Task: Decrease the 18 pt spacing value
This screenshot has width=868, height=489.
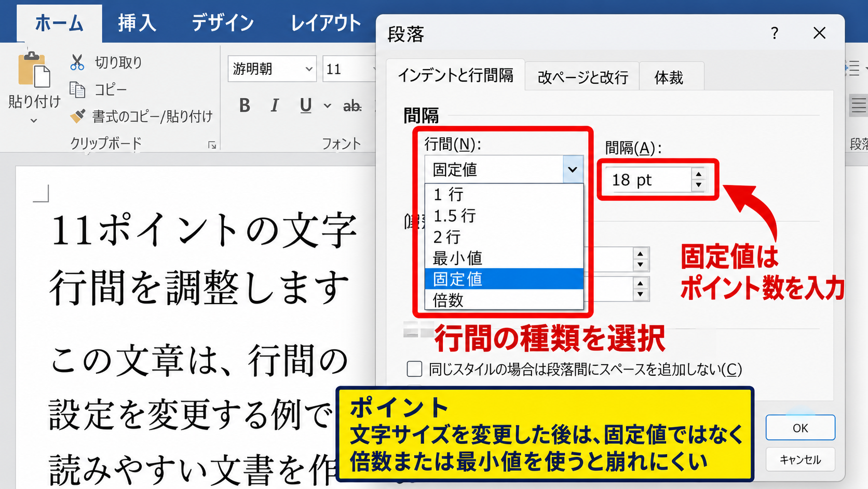Action: pyautogui.click(x=699, y=185)
